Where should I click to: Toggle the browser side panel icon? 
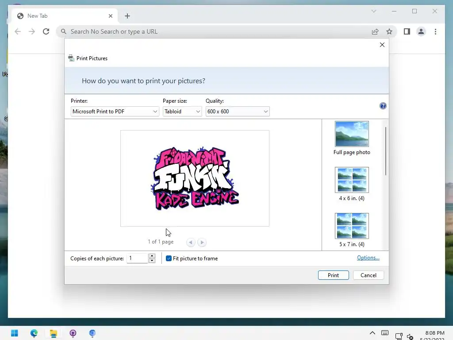point(407,31)
